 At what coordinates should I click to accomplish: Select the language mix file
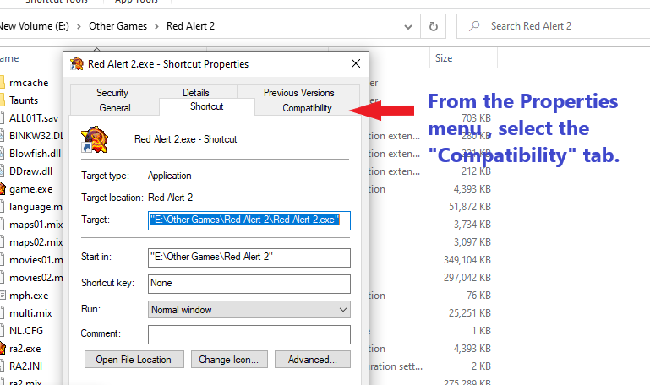tap(36, 207)
